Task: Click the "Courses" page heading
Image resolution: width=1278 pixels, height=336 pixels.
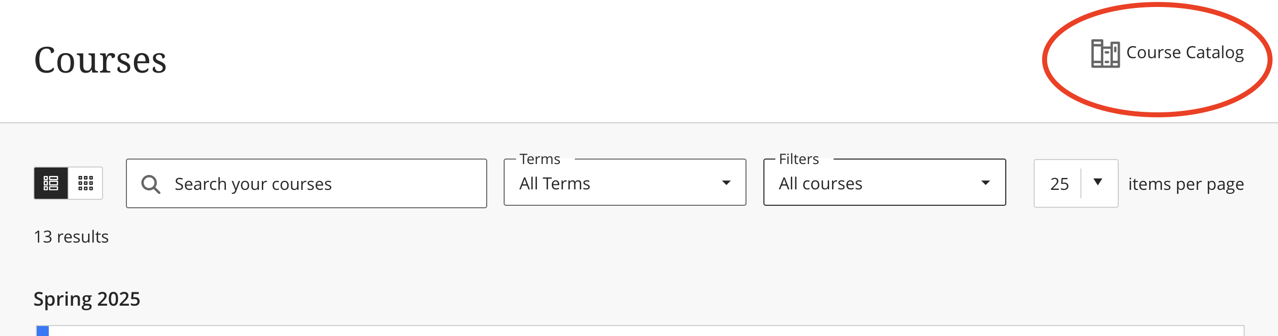Action: (x=100, y=60)
